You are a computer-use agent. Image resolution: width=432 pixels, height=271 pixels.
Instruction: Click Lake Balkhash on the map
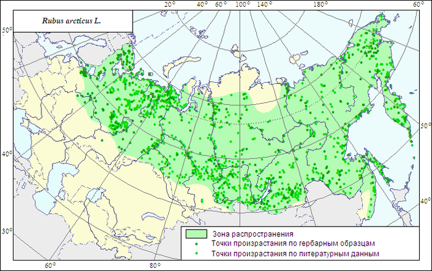tap(153, 216)
